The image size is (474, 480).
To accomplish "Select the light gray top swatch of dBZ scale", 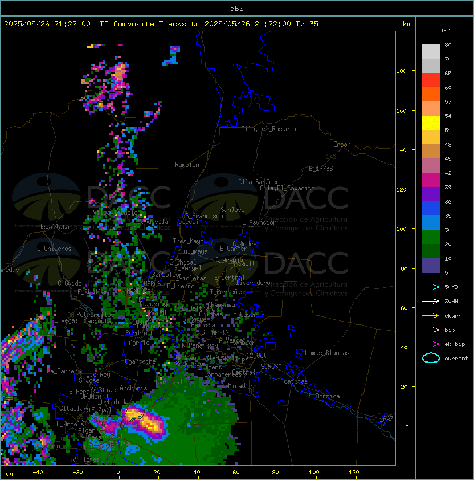I will point(431,52).
